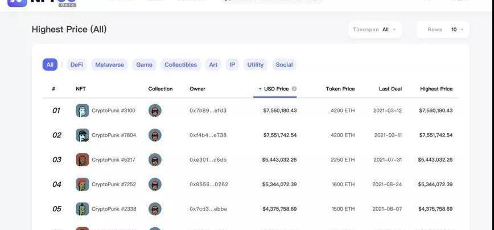Click the CryptoPunk #7804 avatar icon
Screen dimensions: 494x230
[x=83, y=135]
